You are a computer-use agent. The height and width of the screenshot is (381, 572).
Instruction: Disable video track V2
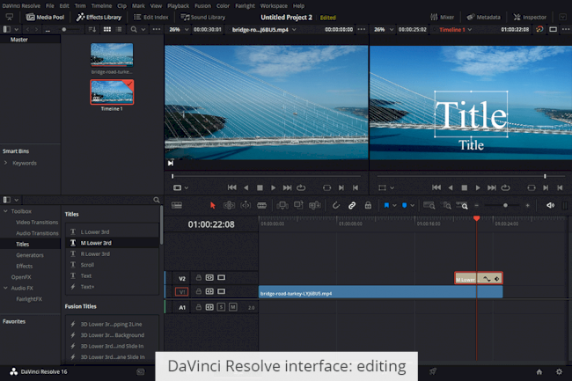coord(221,278)
